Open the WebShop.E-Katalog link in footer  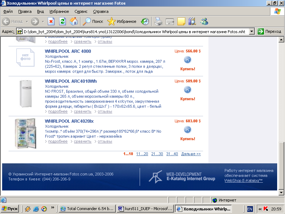(x=243, y=180)
